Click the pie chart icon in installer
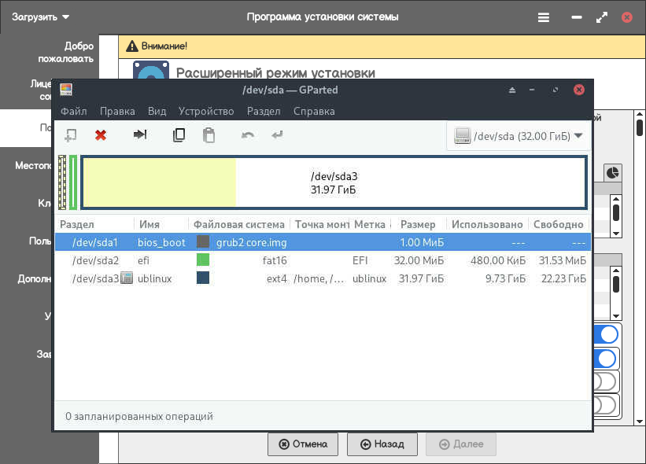The image size is (646, 464). click(613, 172)
